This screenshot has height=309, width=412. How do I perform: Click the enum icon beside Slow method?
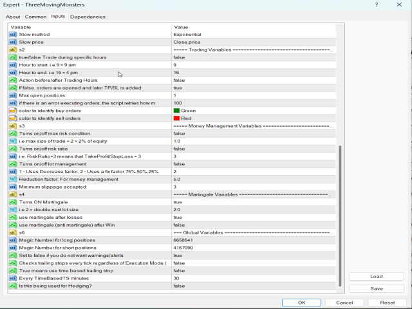(x=13, y=35)
